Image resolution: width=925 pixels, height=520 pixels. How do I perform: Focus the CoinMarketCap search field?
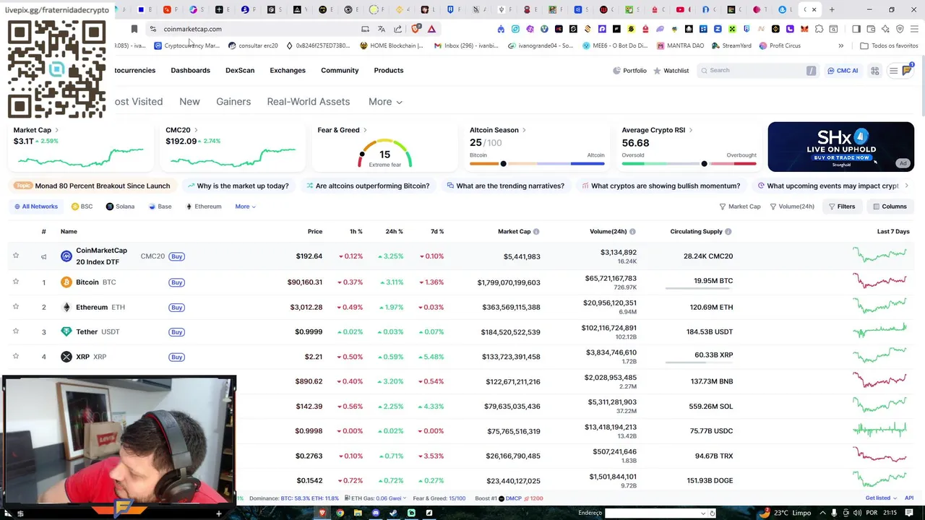tap(757, 71)
